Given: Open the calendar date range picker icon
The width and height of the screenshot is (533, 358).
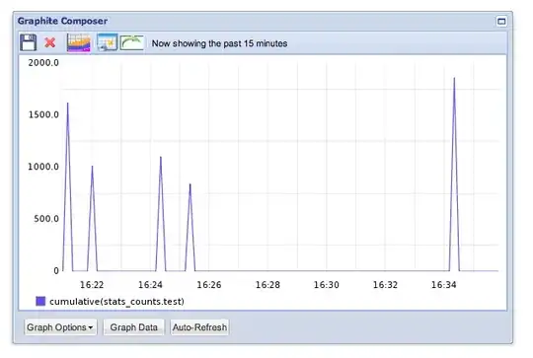Looking at the screenshot, I should [107, 42].
